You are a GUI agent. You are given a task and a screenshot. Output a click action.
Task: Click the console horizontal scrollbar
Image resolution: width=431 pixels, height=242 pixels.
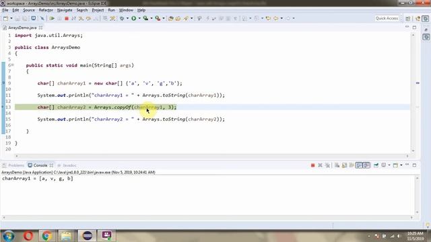[x=207, y=218]
